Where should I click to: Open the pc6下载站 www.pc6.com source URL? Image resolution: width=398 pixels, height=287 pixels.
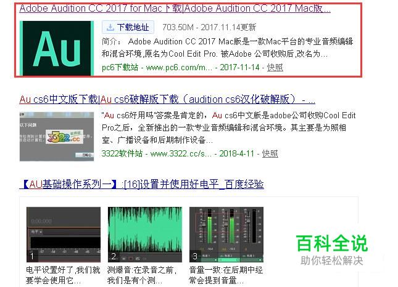point(157,67)
